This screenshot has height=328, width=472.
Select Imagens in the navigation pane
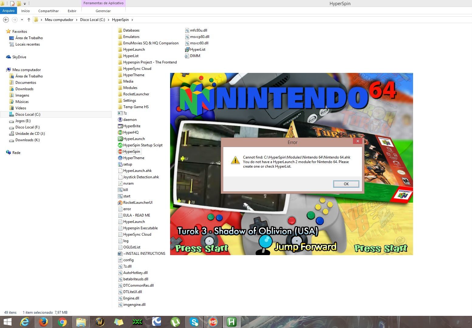[19, 95]
